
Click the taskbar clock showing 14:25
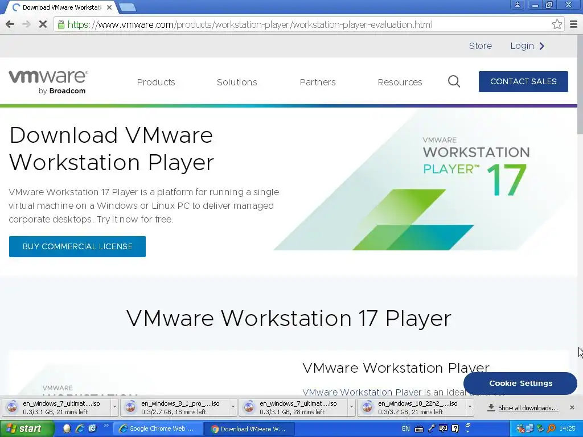[x=567, y=429]
